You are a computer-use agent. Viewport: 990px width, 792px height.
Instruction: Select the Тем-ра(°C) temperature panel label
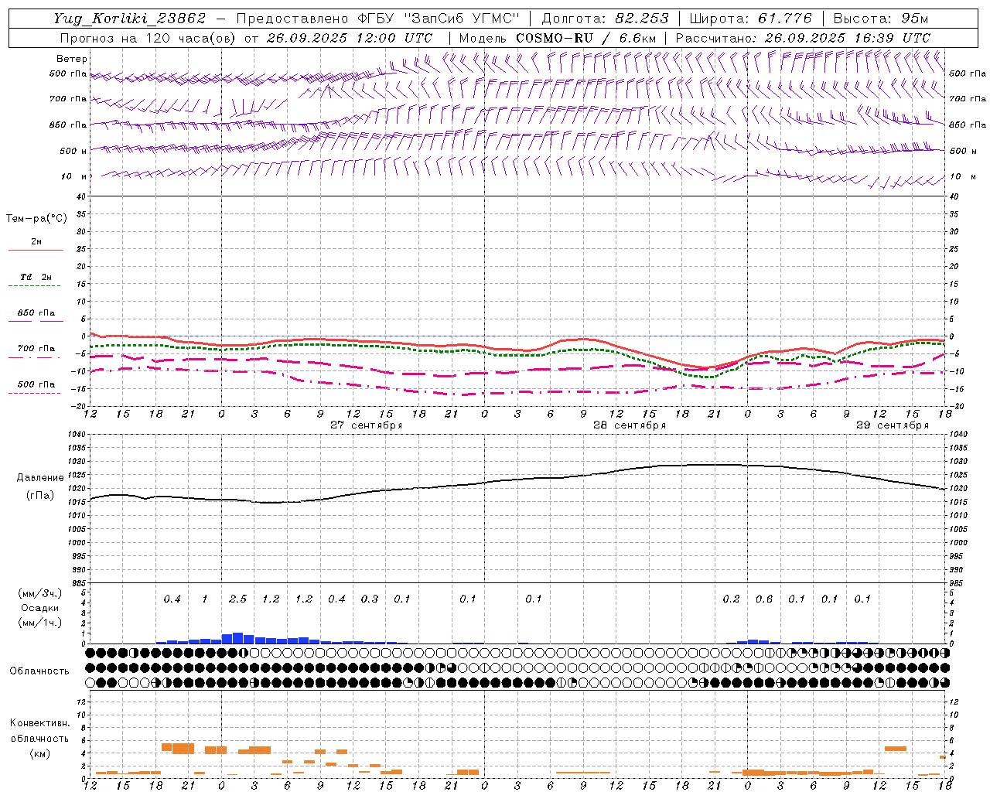pyautogui.click(x=36, y=219)
